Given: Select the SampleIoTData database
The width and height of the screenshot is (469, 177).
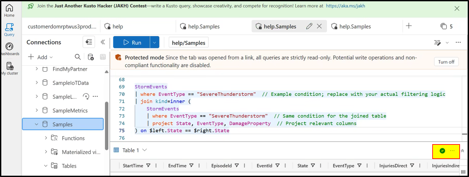Looking at the screenshot, I should 70,83.
